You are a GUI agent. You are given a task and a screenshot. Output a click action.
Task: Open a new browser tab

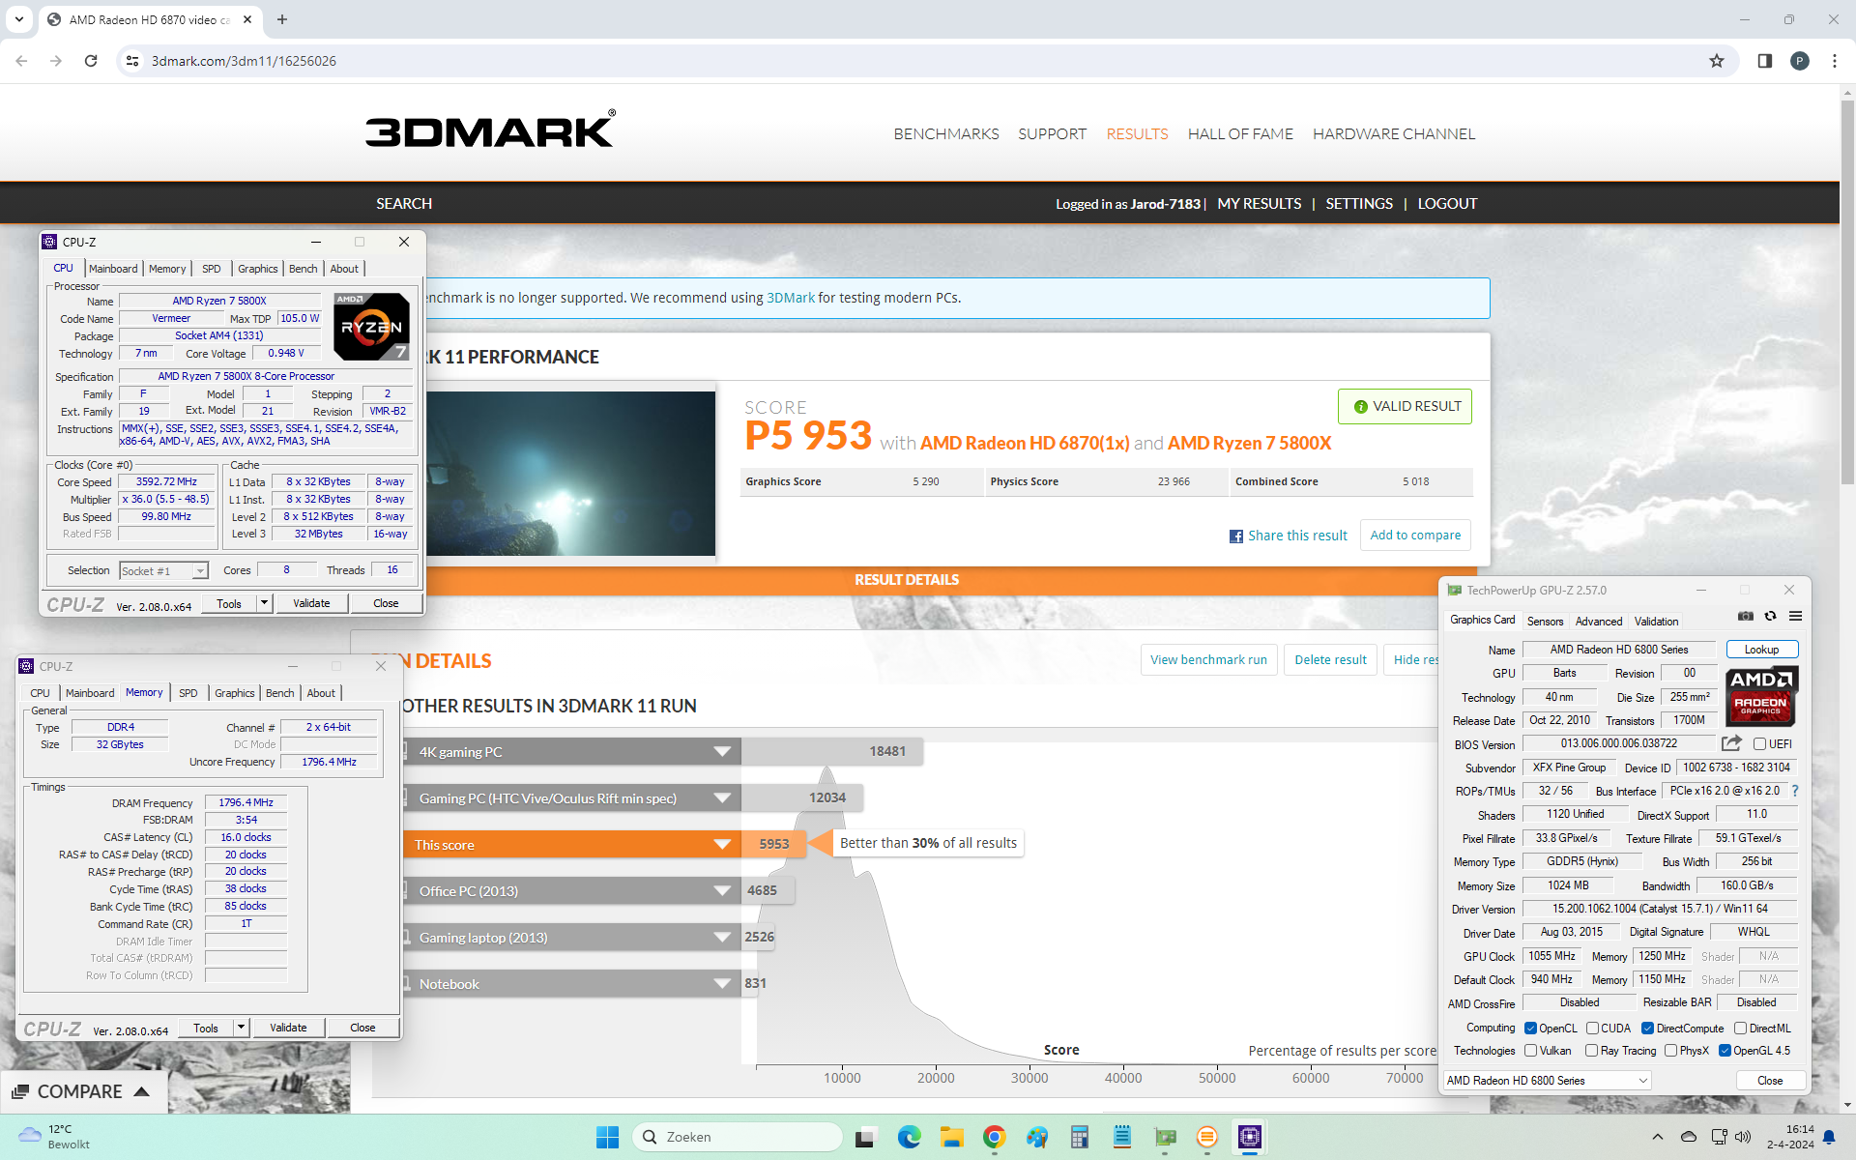click(282, 19)
